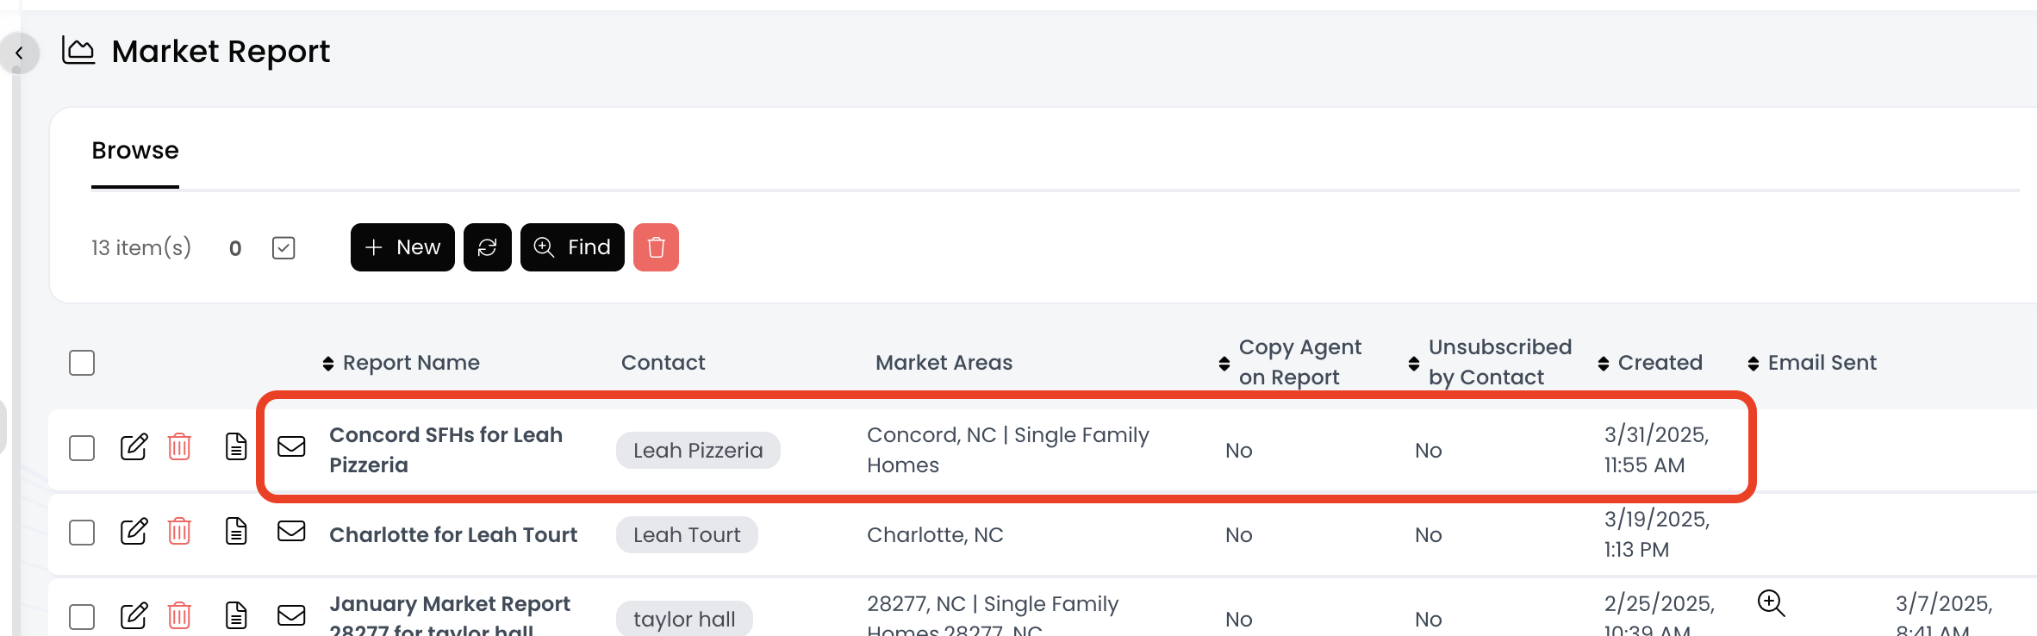This screenshot has height=636, width=2037.
Task: Open document icon for Concord SFHs report
Action: pos(236,447)
